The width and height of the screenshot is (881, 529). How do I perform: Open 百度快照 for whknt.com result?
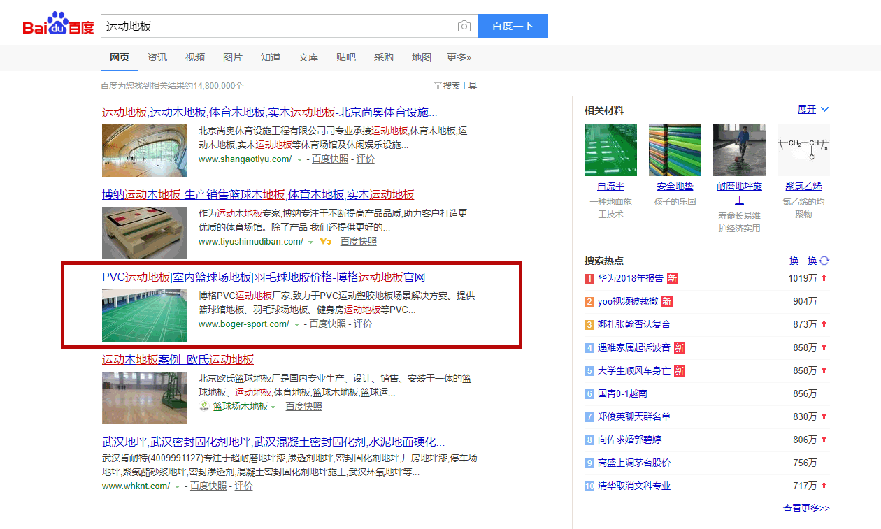tap(208, 486)
